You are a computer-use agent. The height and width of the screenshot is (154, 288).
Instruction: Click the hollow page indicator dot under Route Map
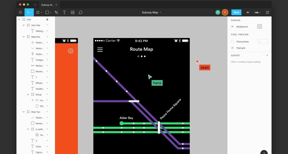pyautogui.click(x=138, y=56)
